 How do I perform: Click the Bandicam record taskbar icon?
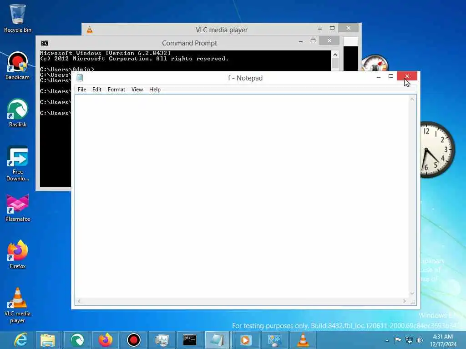click(x=134, y=340)
